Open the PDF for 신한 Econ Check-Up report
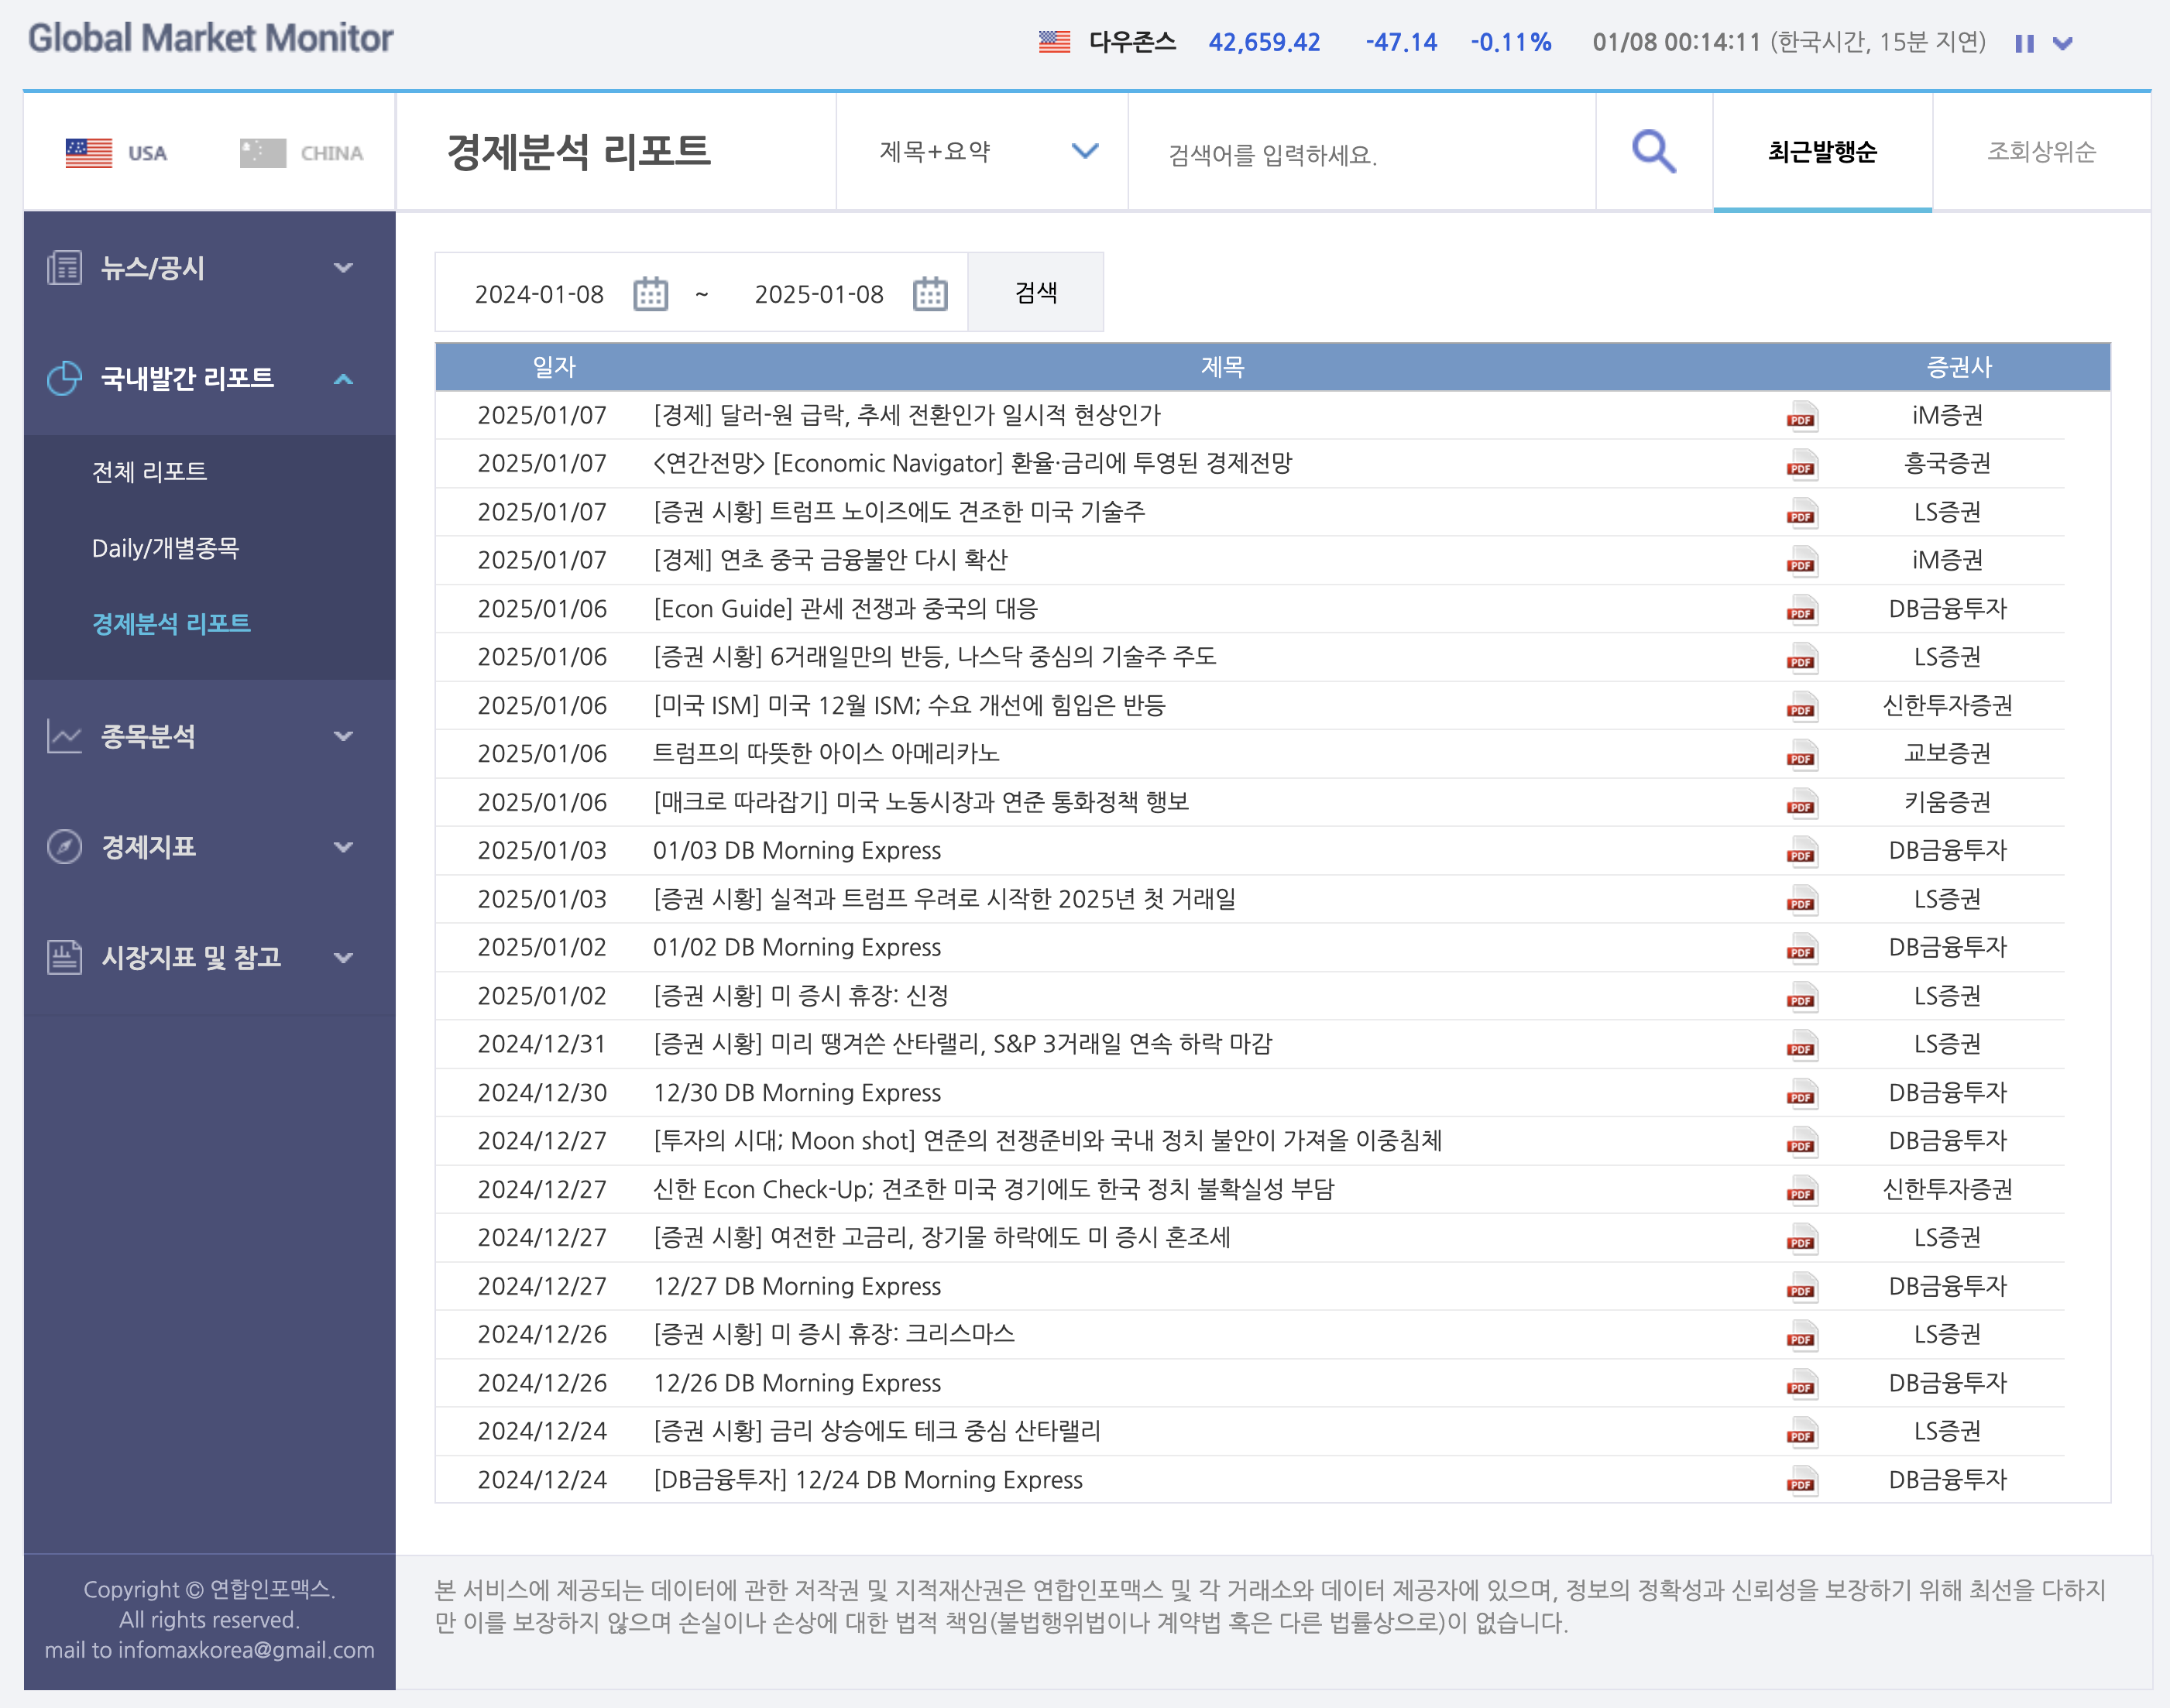Screen dimensions: 2170x1708 pyautogui.click(x=1802, y=1190)
